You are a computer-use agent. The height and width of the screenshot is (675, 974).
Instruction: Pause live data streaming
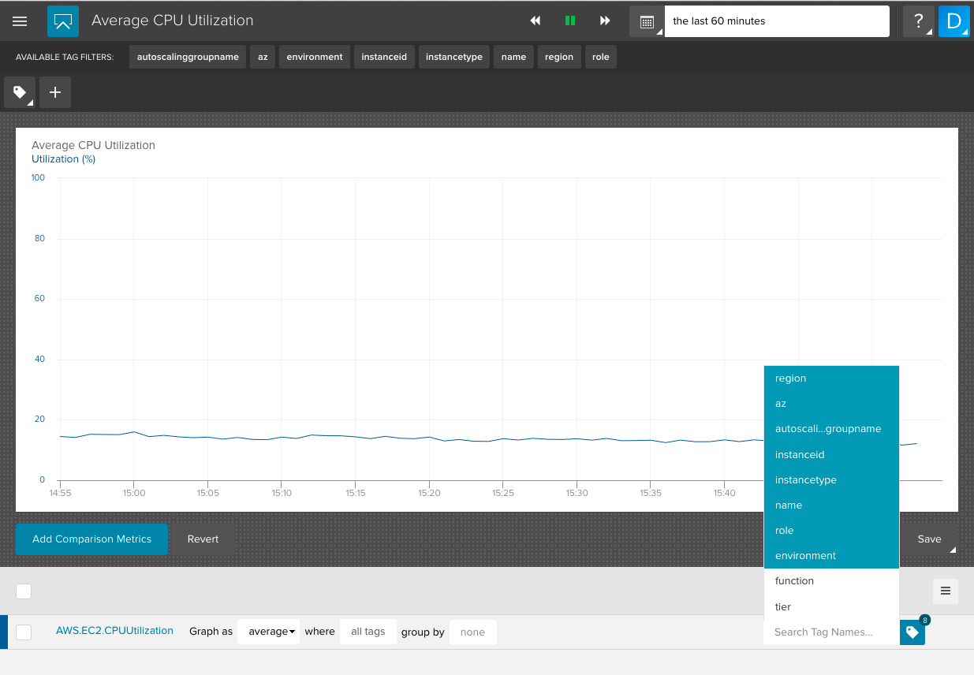pos(570,21)
